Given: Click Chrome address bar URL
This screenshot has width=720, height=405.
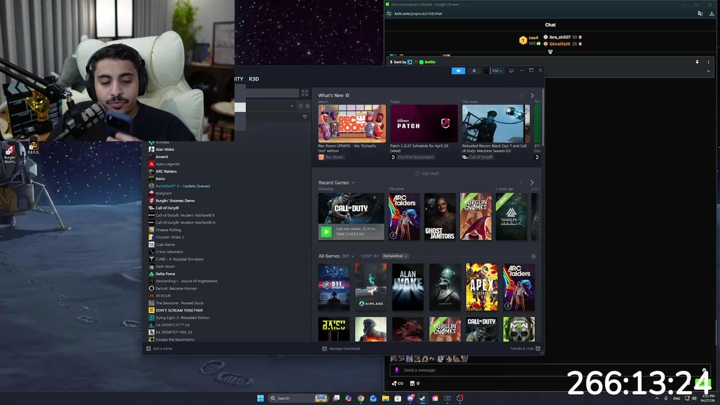Looking at the screenshot, I should point(418,13).
